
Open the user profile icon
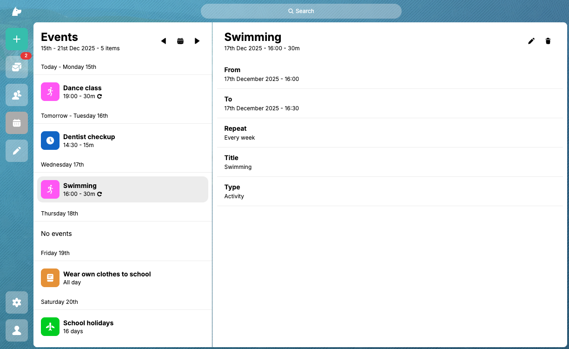click(17, 330)
